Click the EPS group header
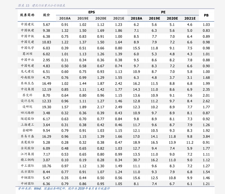The width and height of the screenshot is (225, 194). (x=92, y=12)
